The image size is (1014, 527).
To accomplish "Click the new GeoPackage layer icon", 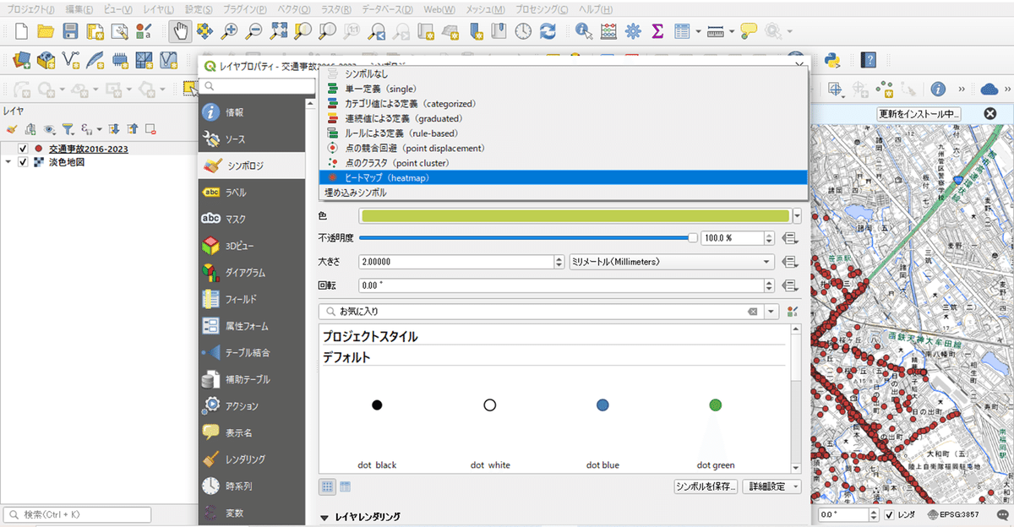I will pos(46,60).
